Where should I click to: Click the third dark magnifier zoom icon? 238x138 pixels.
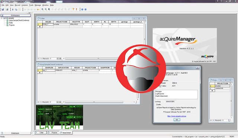pos(49,9)
